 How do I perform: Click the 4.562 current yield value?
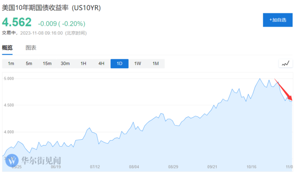[17, 22]
